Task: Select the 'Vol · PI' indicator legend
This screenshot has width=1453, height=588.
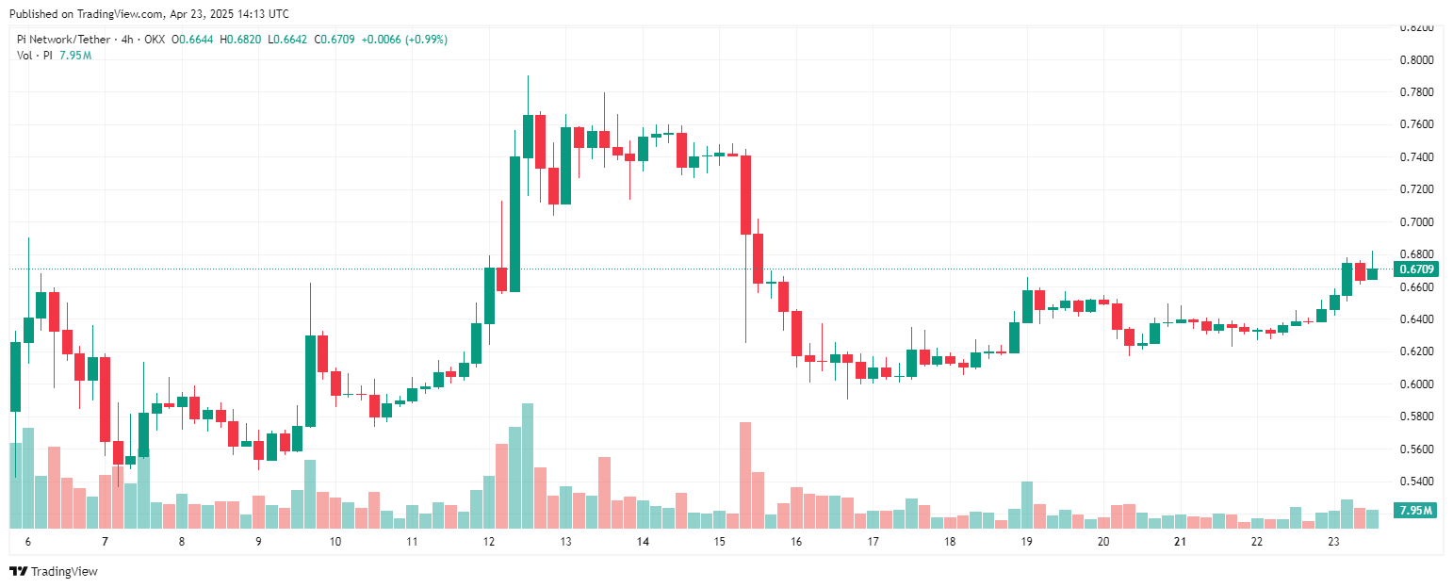Action: point(35,56)
